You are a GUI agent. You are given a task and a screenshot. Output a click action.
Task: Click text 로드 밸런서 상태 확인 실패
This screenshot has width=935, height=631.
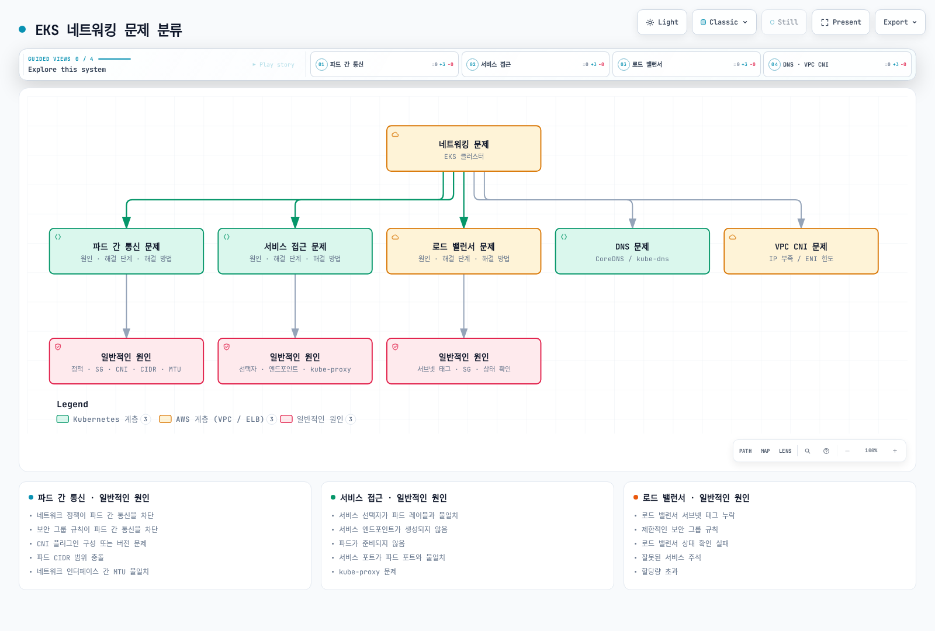tap(685, 543)
